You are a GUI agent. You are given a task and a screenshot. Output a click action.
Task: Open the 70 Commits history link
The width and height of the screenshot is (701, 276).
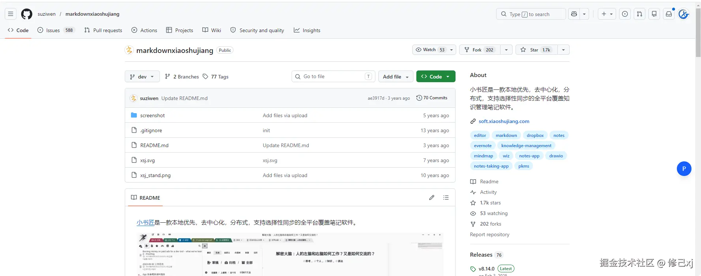pos(432,98)
